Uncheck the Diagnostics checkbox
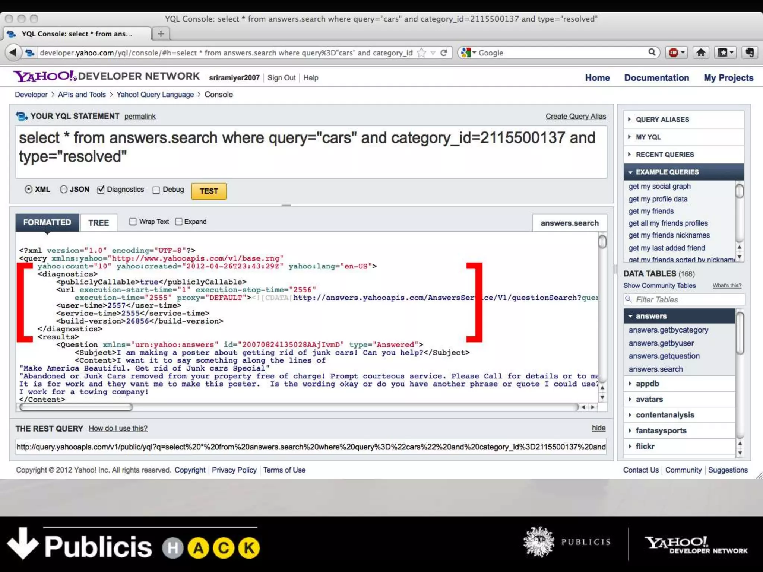This screenshot has width=763, height=572. pos(101,190)
